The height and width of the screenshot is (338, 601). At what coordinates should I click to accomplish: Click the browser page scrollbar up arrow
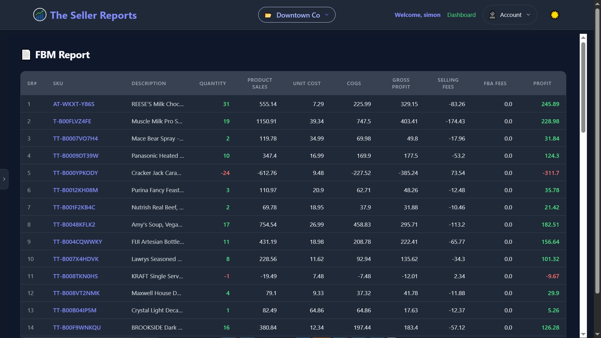click(x=597, y=3)
